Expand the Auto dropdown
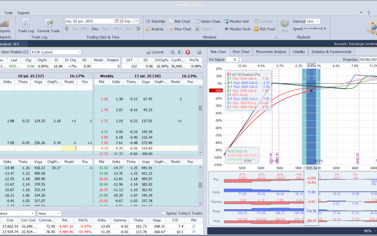 59,213
